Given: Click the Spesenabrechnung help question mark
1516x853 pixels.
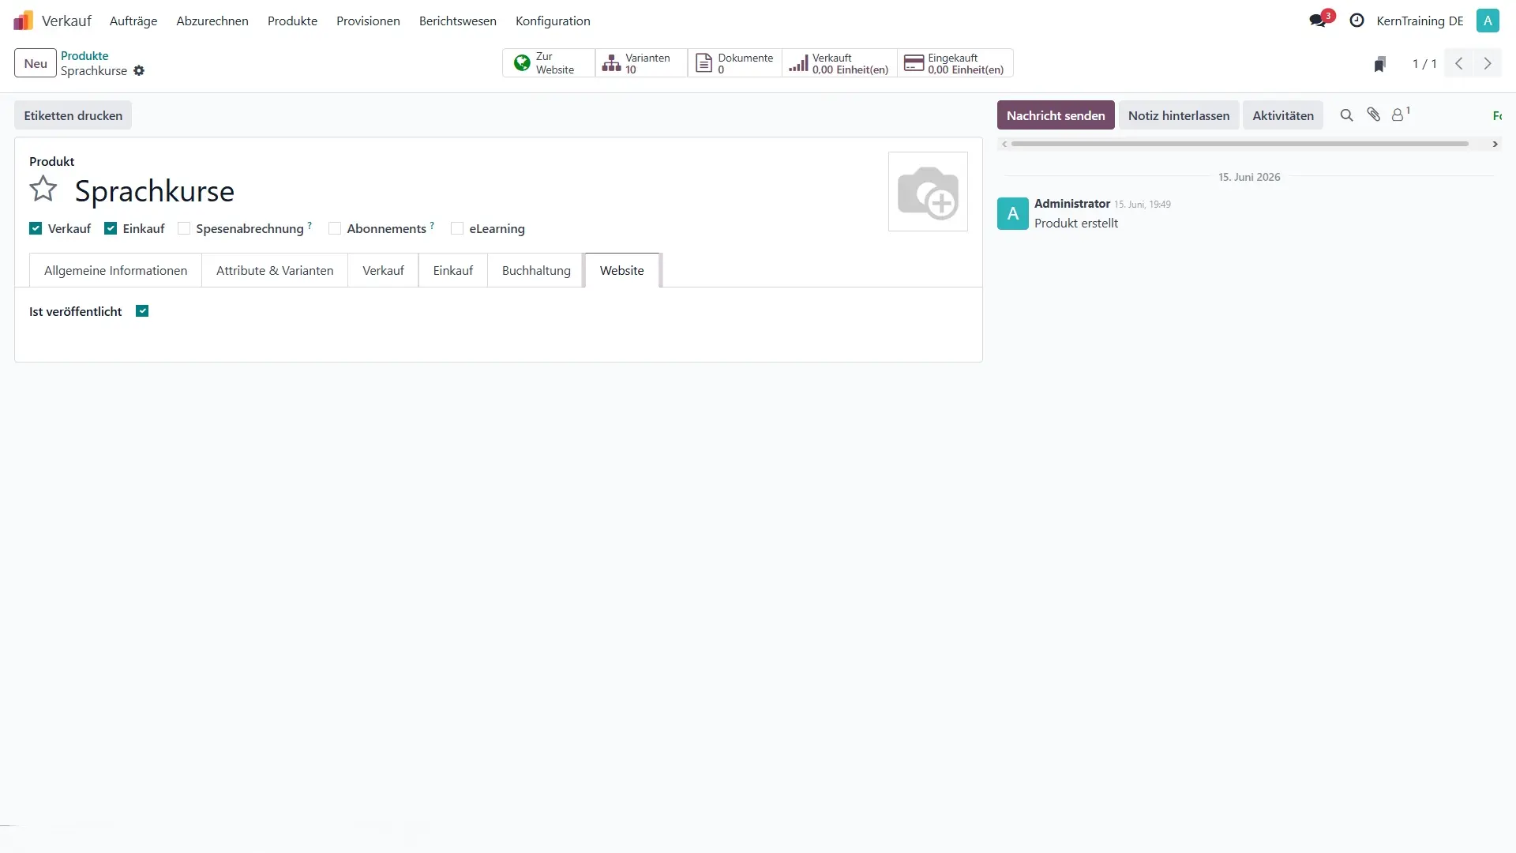Looking at the screenshot, I should point(310,225).
